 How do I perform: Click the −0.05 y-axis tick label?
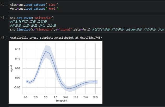[17, 87]
